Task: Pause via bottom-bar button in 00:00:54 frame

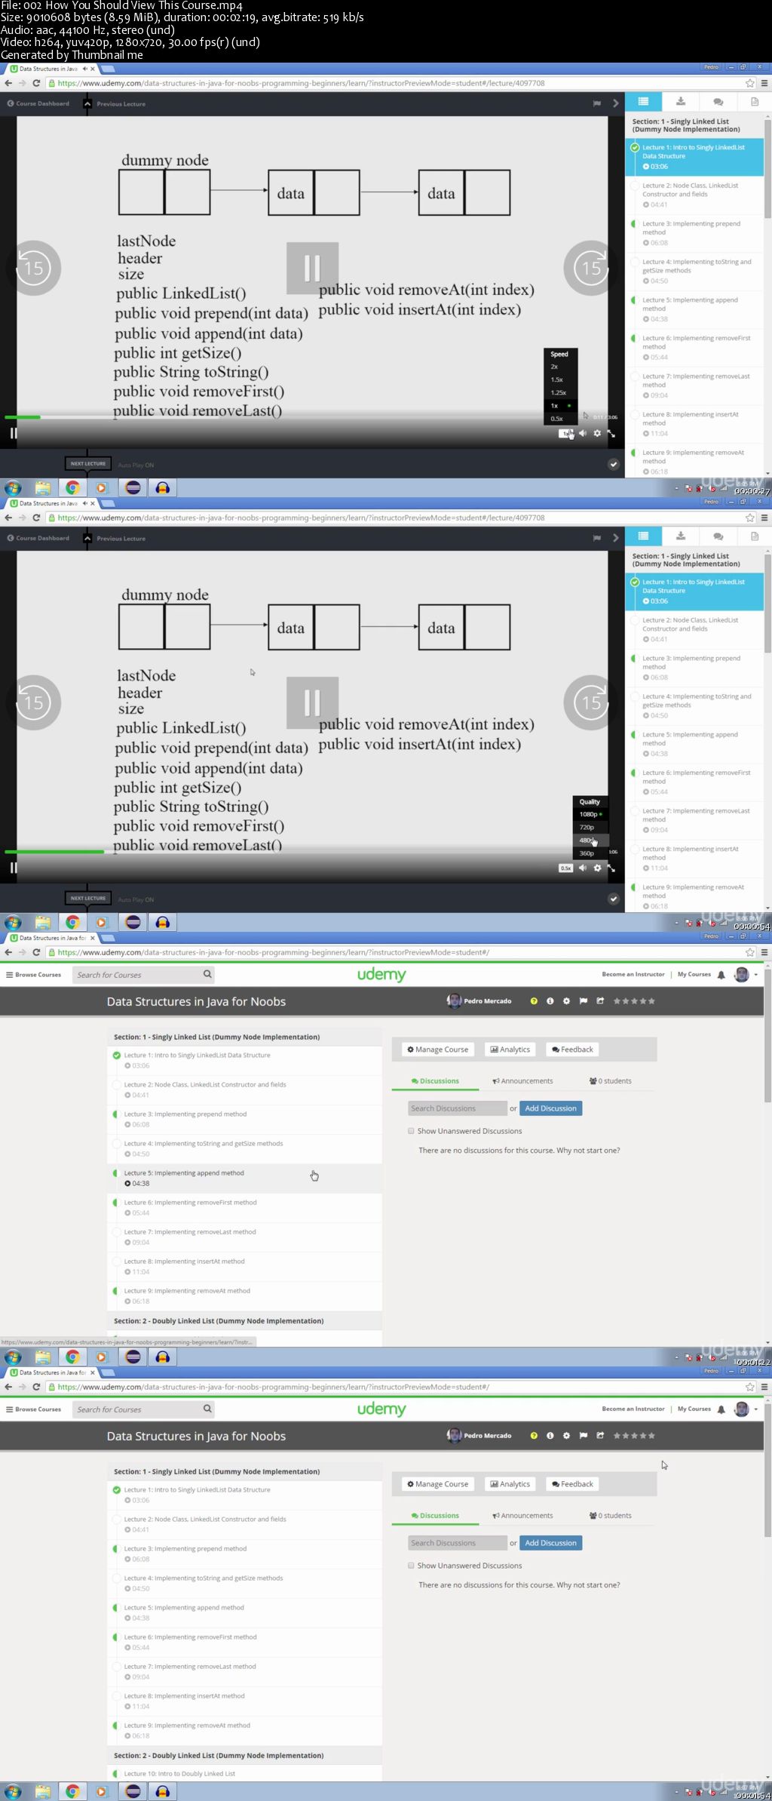Action: [13, 868]
